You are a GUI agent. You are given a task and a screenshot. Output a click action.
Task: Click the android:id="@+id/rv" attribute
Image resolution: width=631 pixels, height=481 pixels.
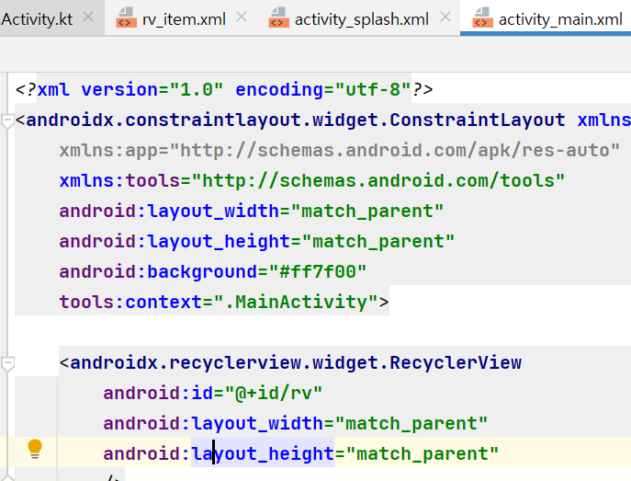click(213, 393)
